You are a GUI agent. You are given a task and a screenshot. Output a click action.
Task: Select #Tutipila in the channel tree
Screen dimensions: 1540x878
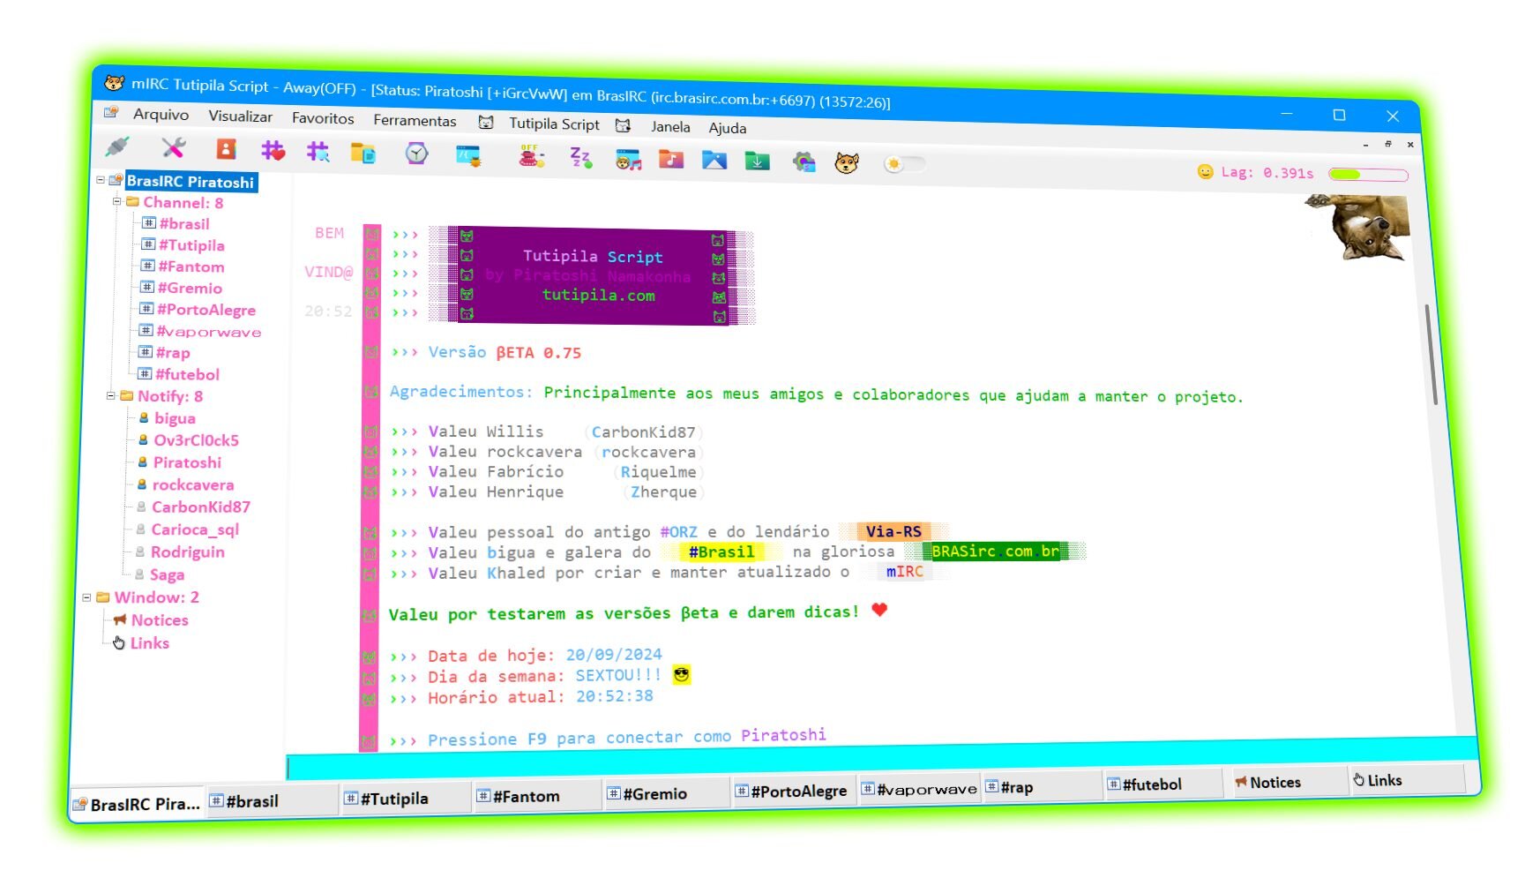coord(191,245)
